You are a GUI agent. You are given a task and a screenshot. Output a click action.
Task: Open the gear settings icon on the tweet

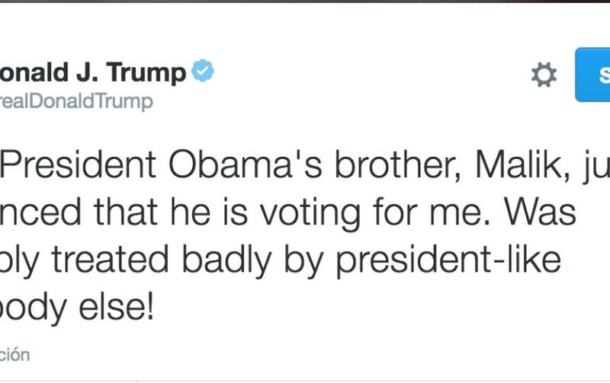click(x=544, y=75)
